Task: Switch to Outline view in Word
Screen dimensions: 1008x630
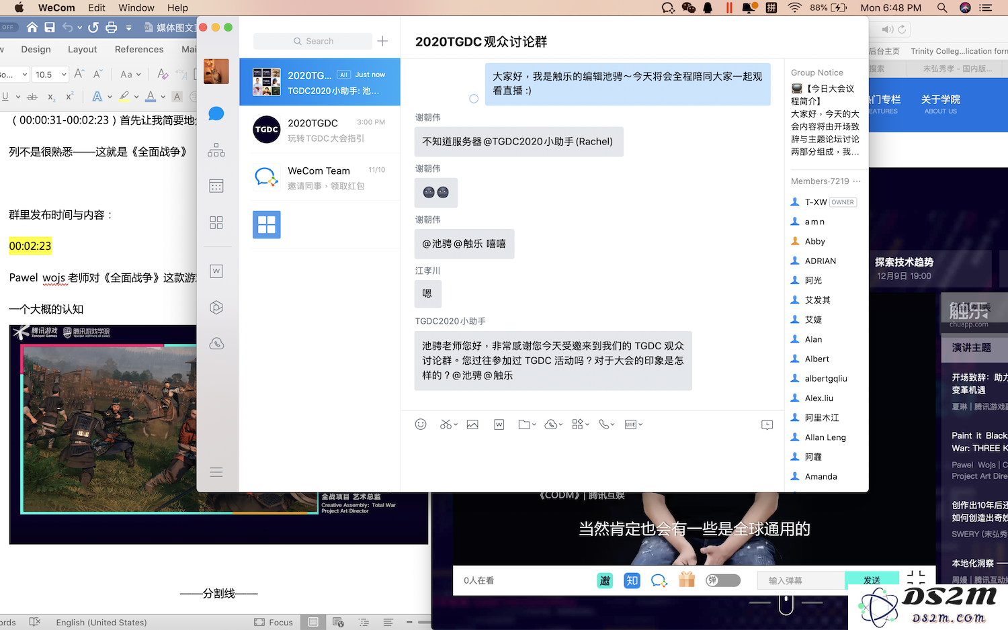Action: pyautogui.click(x=364, y=623)
